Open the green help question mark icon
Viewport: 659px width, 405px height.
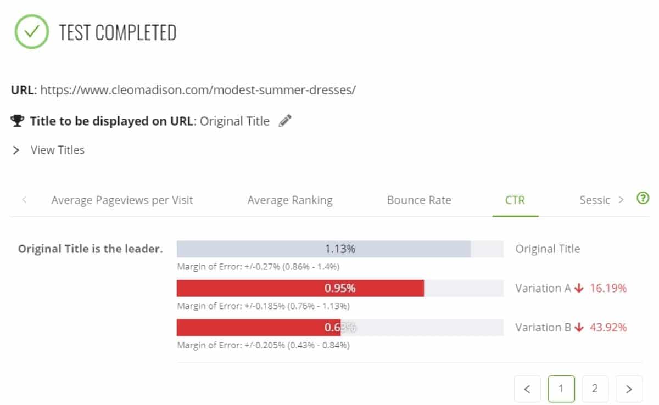tap(643, 199)
